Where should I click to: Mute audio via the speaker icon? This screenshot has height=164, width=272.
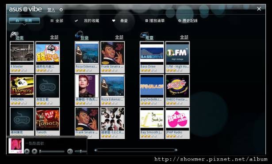pos(70,151)
